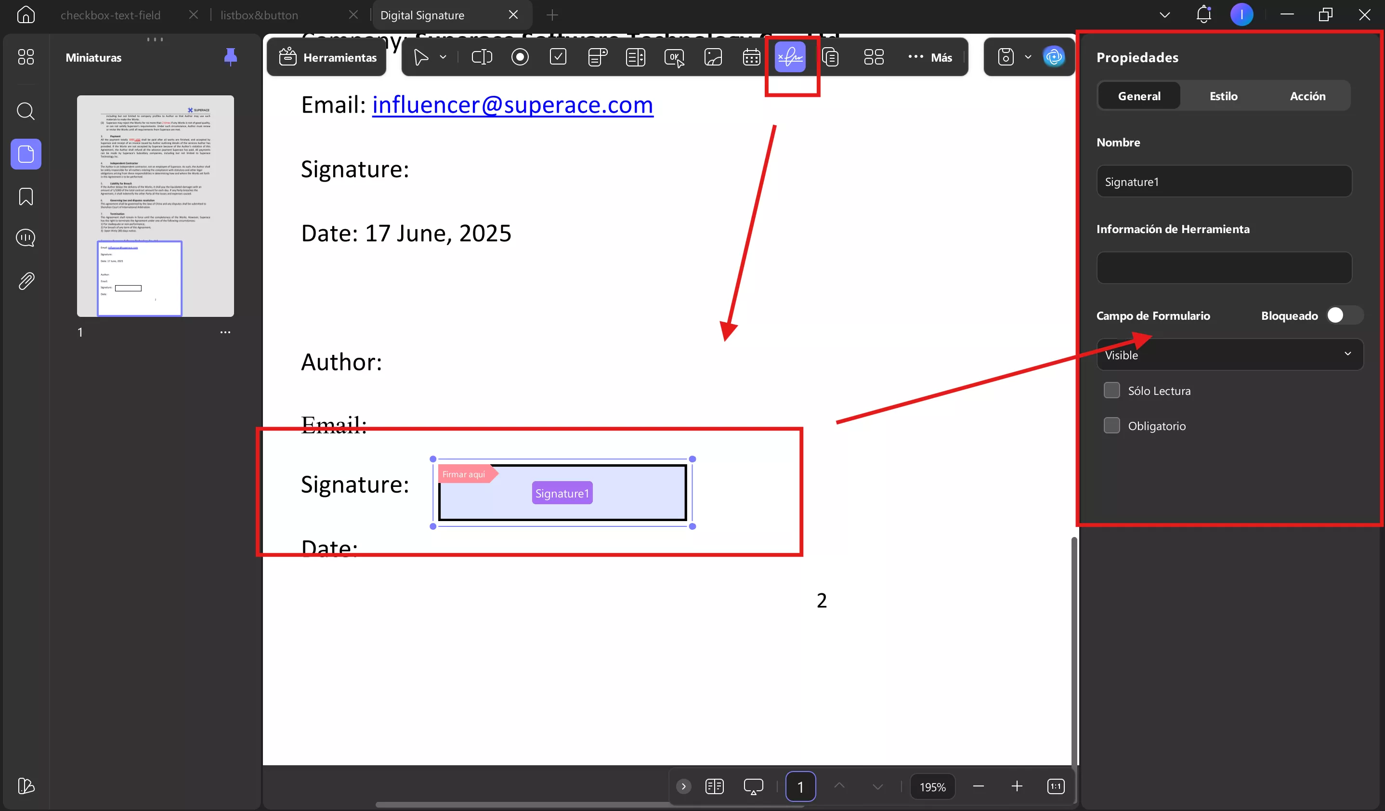Expand the Visible form field dropdown
The height and width of the screenshot is (811, 1385).
(x=1229, y=355)
